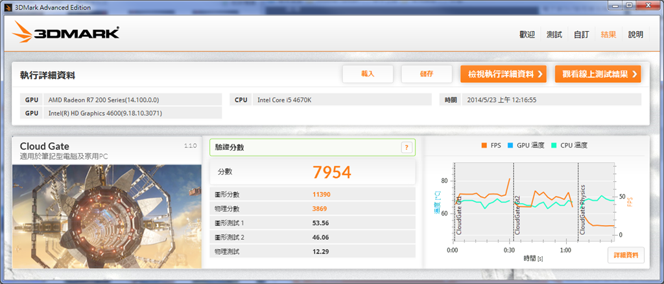Image resolution: width=664 pixels, height=284 pixels.
Task: Click the 物理測試 value 12.29
Action: (x=320, y=252)
